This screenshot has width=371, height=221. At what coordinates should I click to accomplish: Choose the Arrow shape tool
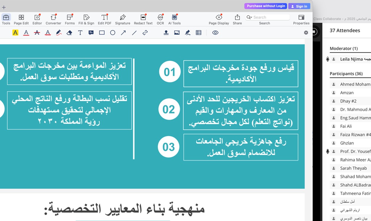point(123,33)
